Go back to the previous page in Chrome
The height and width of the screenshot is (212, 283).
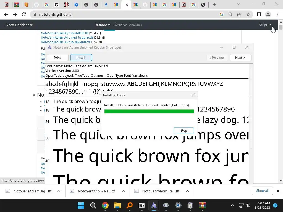(x=6, y=14)
